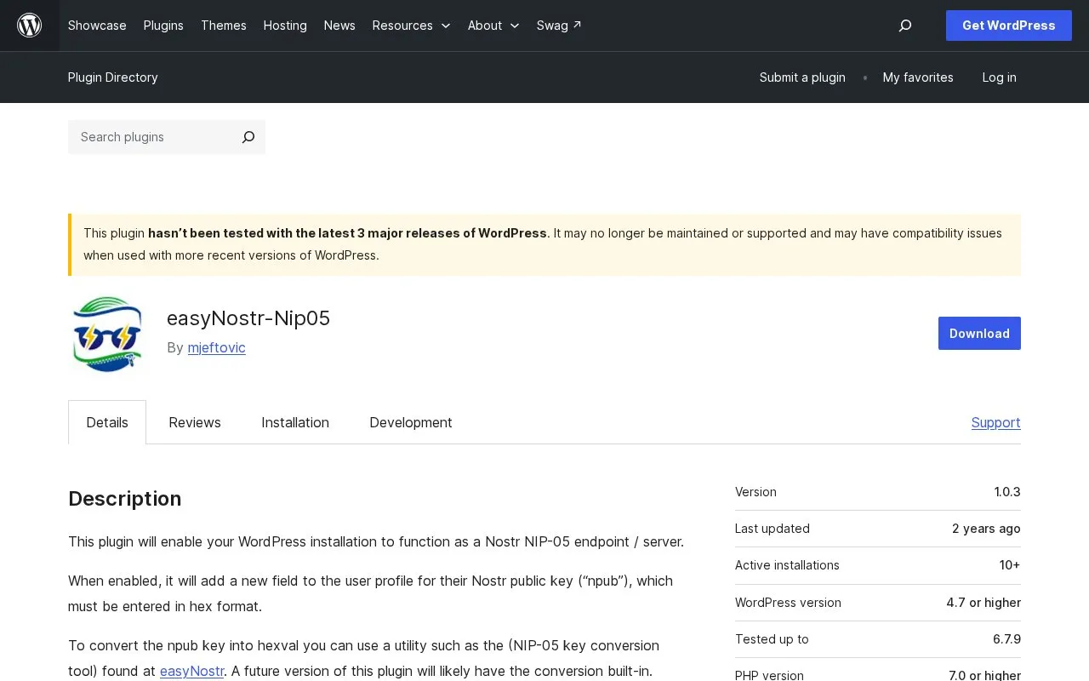This screenshot has height=681, width=1089.
Task: Click the Get WordPress button
Action: pos(1009,26)
